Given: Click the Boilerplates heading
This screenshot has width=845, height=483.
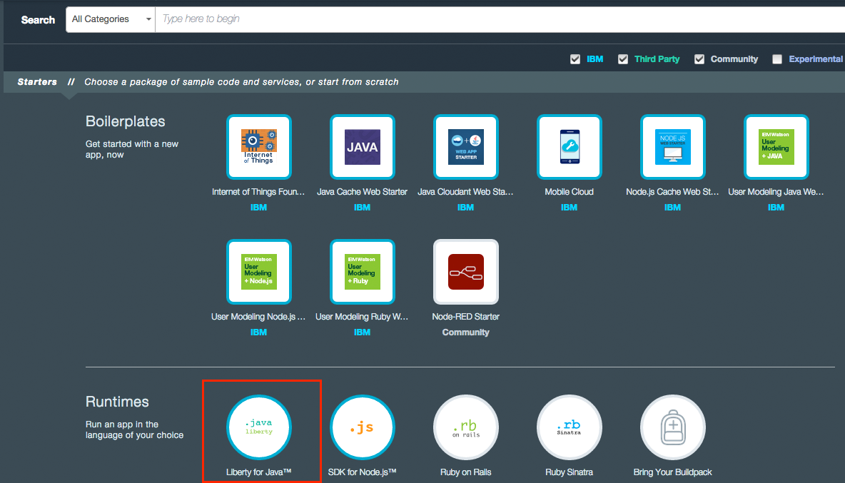Looking at the screenshot, I should (x=126, y=122).
